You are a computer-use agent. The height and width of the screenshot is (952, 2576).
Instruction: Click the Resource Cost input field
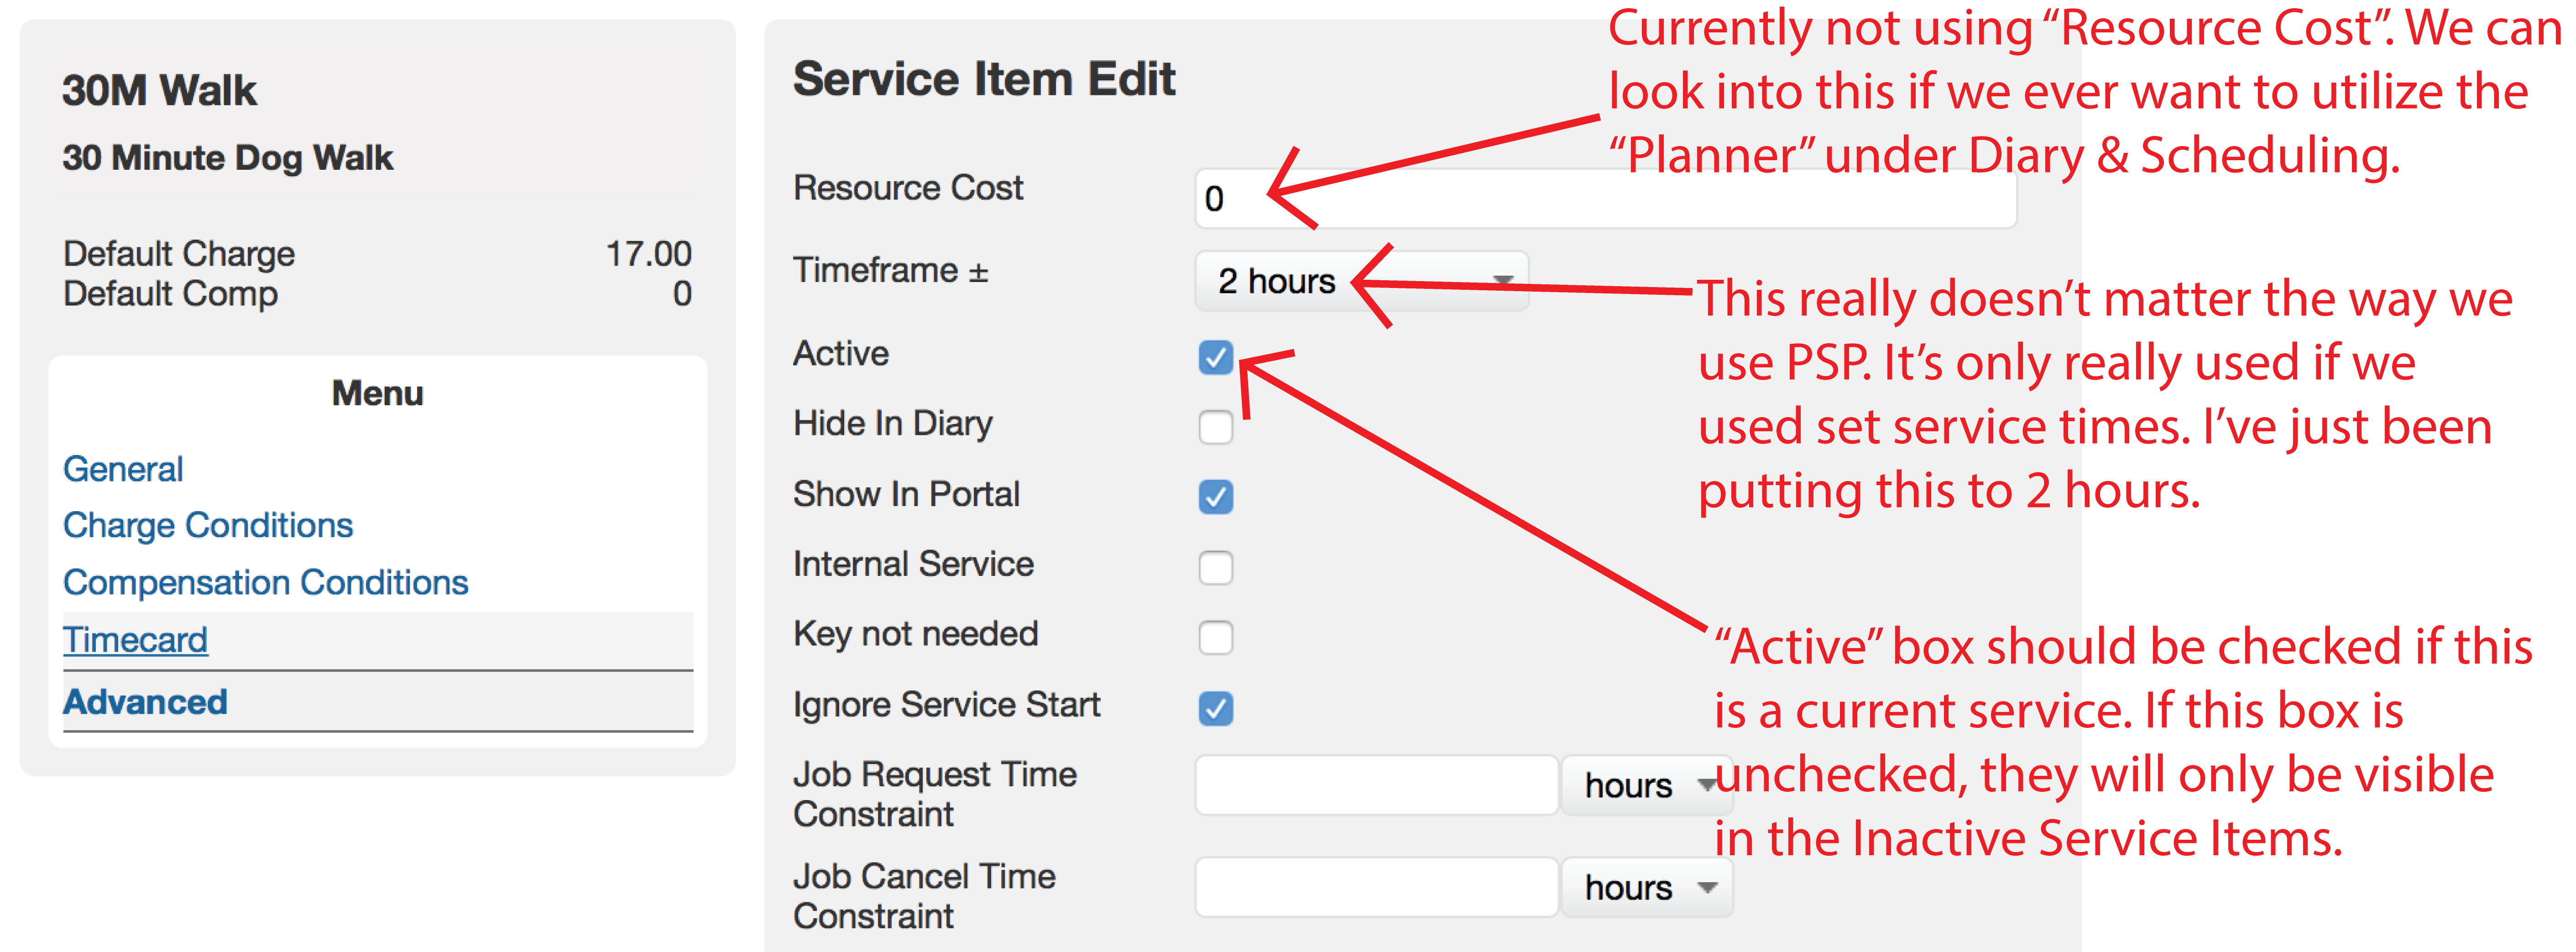[x=1605, y=199]
